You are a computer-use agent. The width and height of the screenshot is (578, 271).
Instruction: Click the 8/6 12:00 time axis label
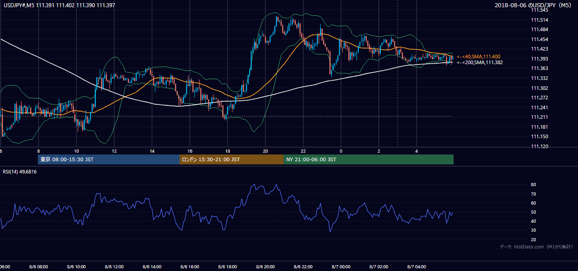point(114,267)
